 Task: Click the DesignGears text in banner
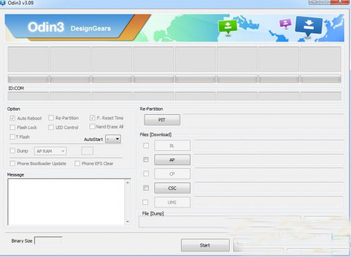[x=91, y=29]
